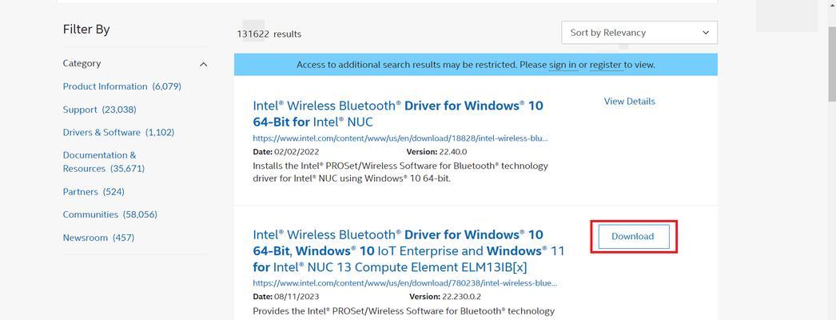Viewport: 836px width, 320px height.
Task: Filter by Drivers & Software category
Action: 118,132
